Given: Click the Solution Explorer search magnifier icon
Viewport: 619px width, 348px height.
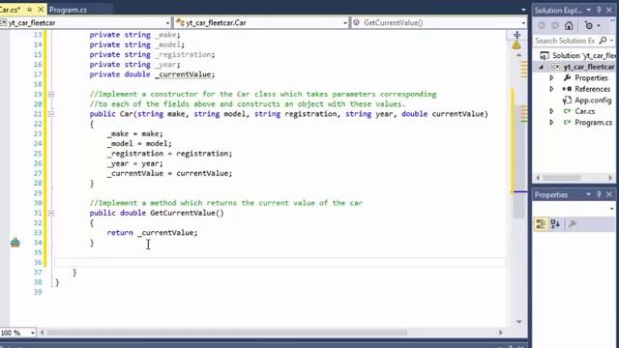Looking at the screenshot, I should point(603,41).
